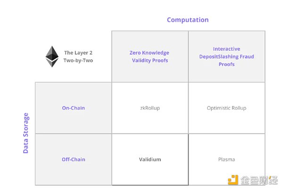Screen dimensions: 283x190
Task: Pick the Plasma cell
Action: (226, 159)
